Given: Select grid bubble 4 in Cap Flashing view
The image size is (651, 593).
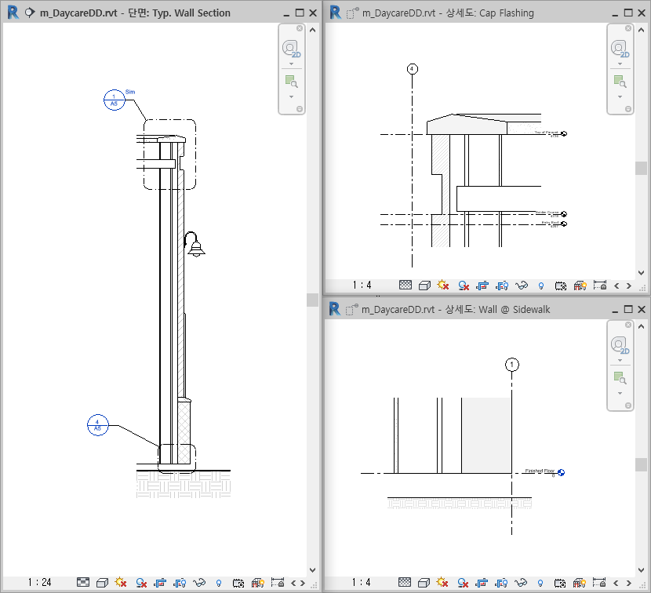Looking at the screenshot, I should [x=413, y=69].
